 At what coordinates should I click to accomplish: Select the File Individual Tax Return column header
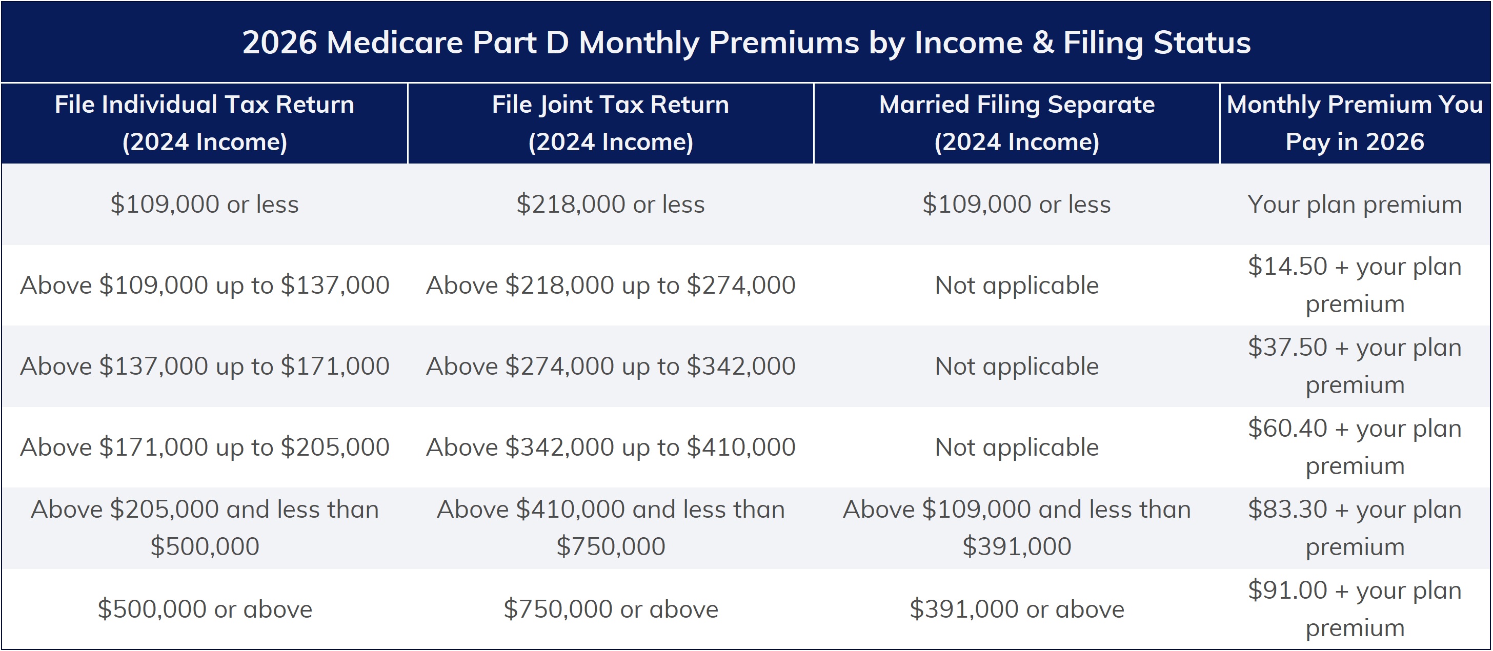pos(204,123)
